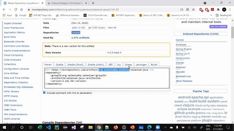Reload the current page
Screen dimensions: 234x131
[x=16, y=9]
